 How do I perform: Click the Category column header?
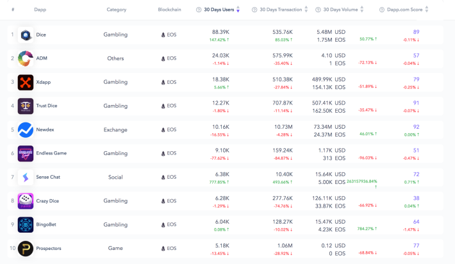[117, 10]
